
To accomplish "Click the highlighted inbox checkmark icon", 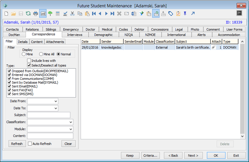I will 156,14.
